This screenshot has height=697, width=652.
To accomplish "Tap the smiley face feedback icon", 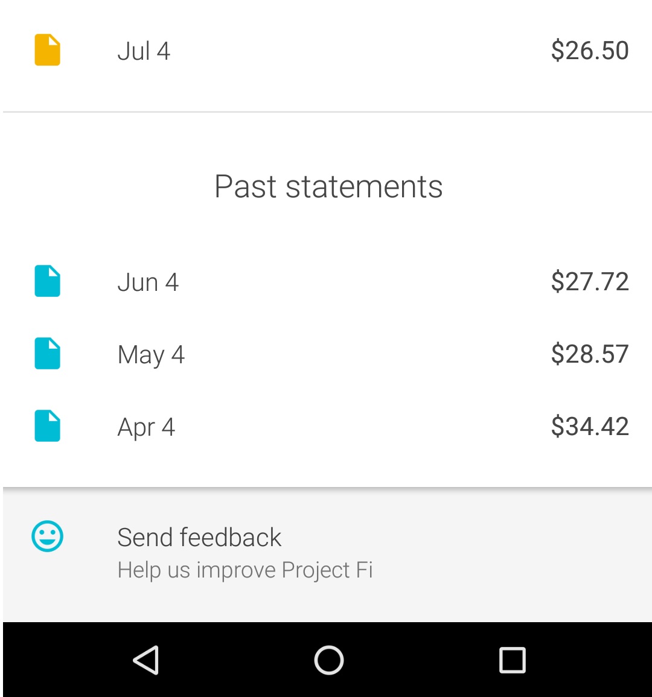I will coord(47,536).
